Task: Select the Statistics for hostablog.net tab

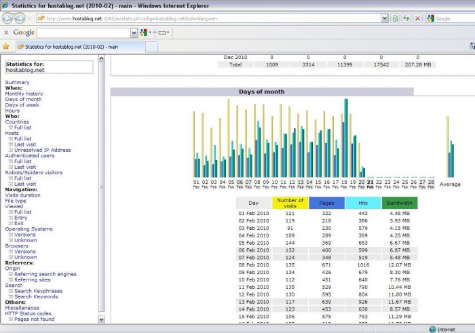Action: click(x=81, y=47)
